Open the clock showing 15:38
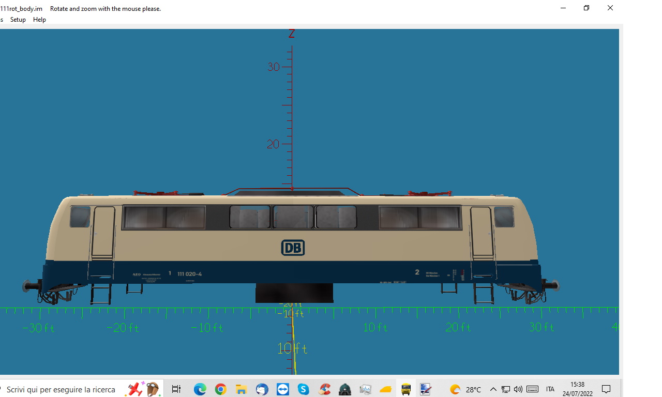 click(578, 389)
